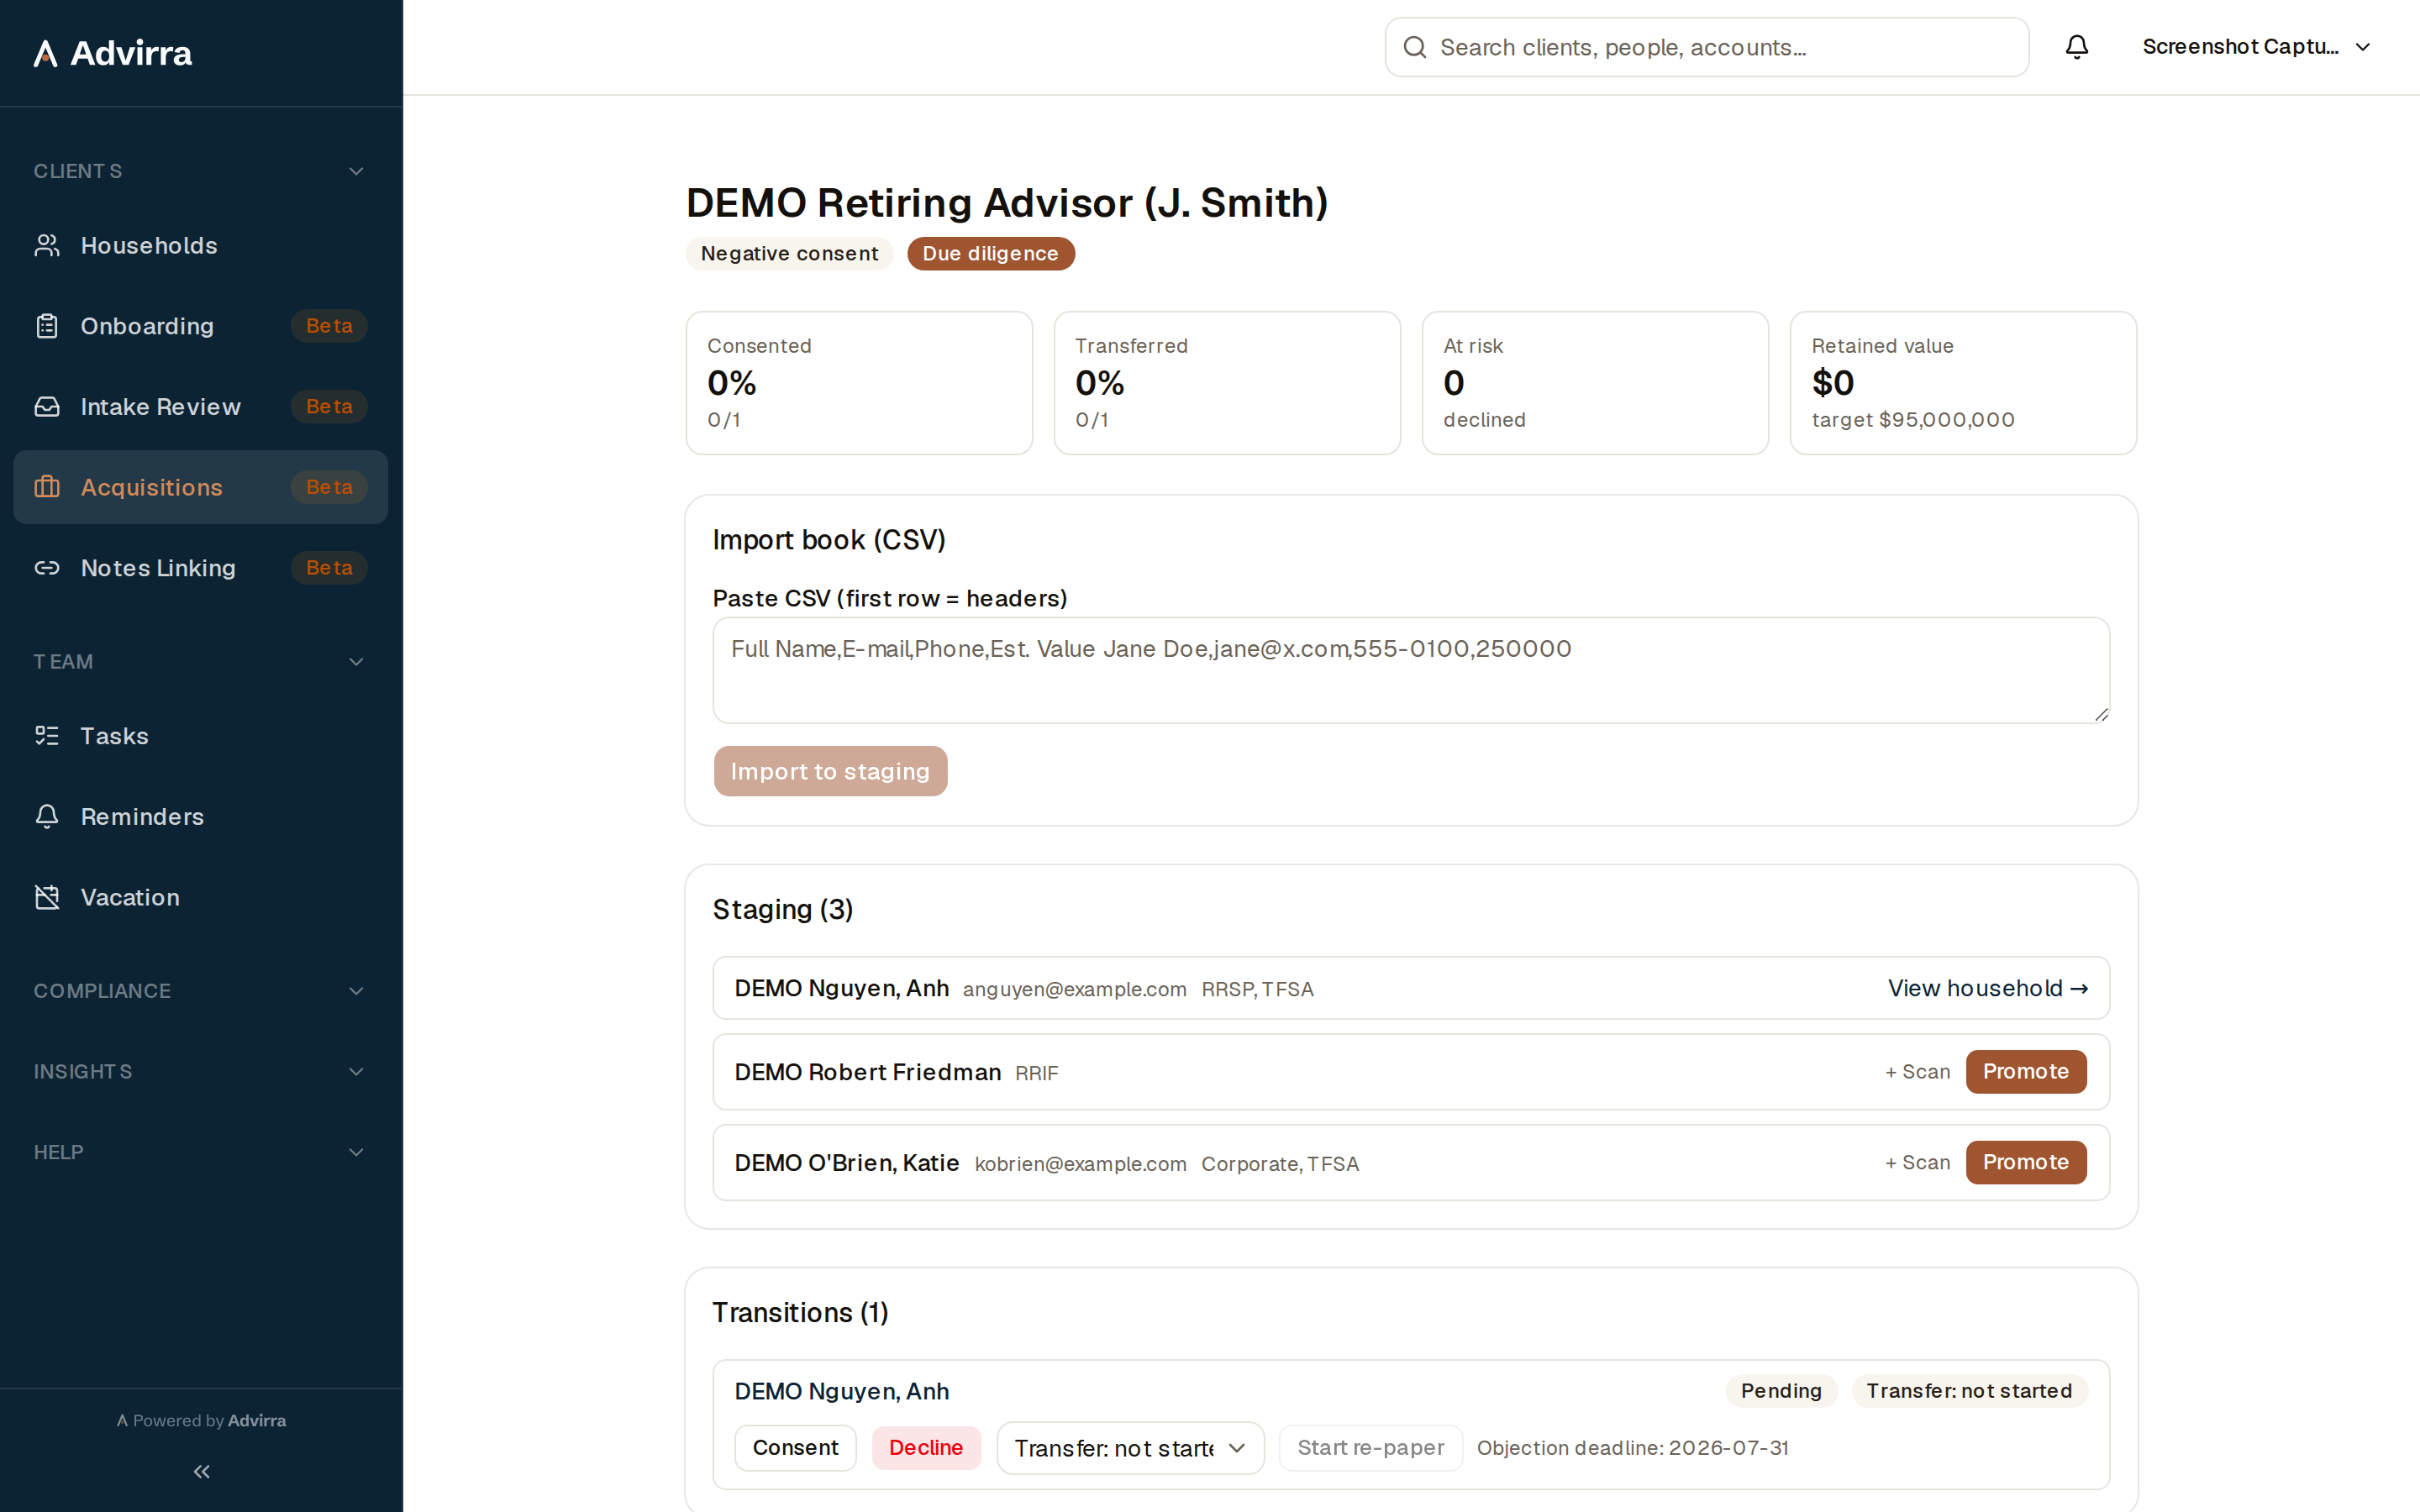Click the Beta badge beside Onboarding
The image size is (2420, 1512).
click(329, 326)
